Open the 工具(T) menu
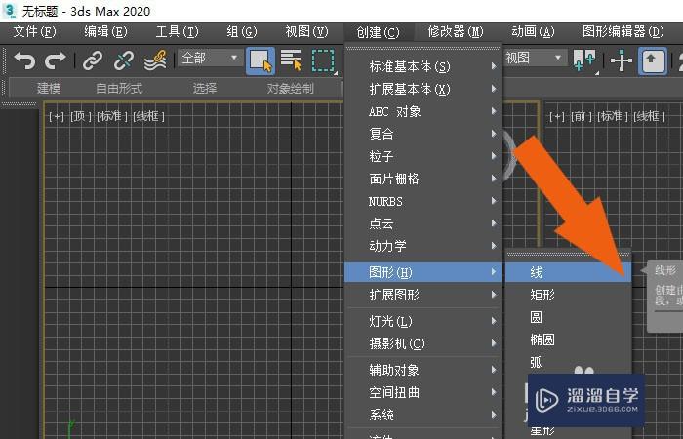Image resolution: width=683 pixels, height=439 pixels. (177, 32)
